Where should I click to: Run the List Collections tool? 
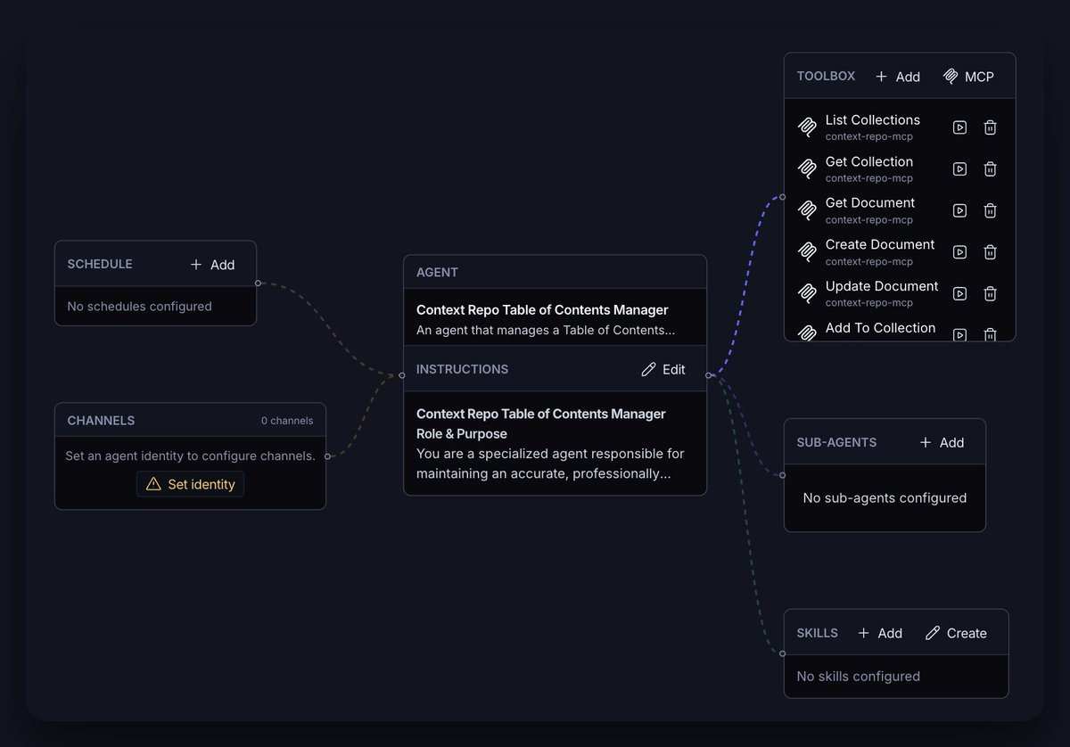959,127
